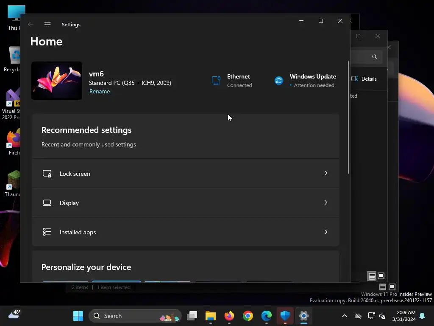Open the Windows Start menu
This screenshot has height=326, width=434.
click(78, 316)
